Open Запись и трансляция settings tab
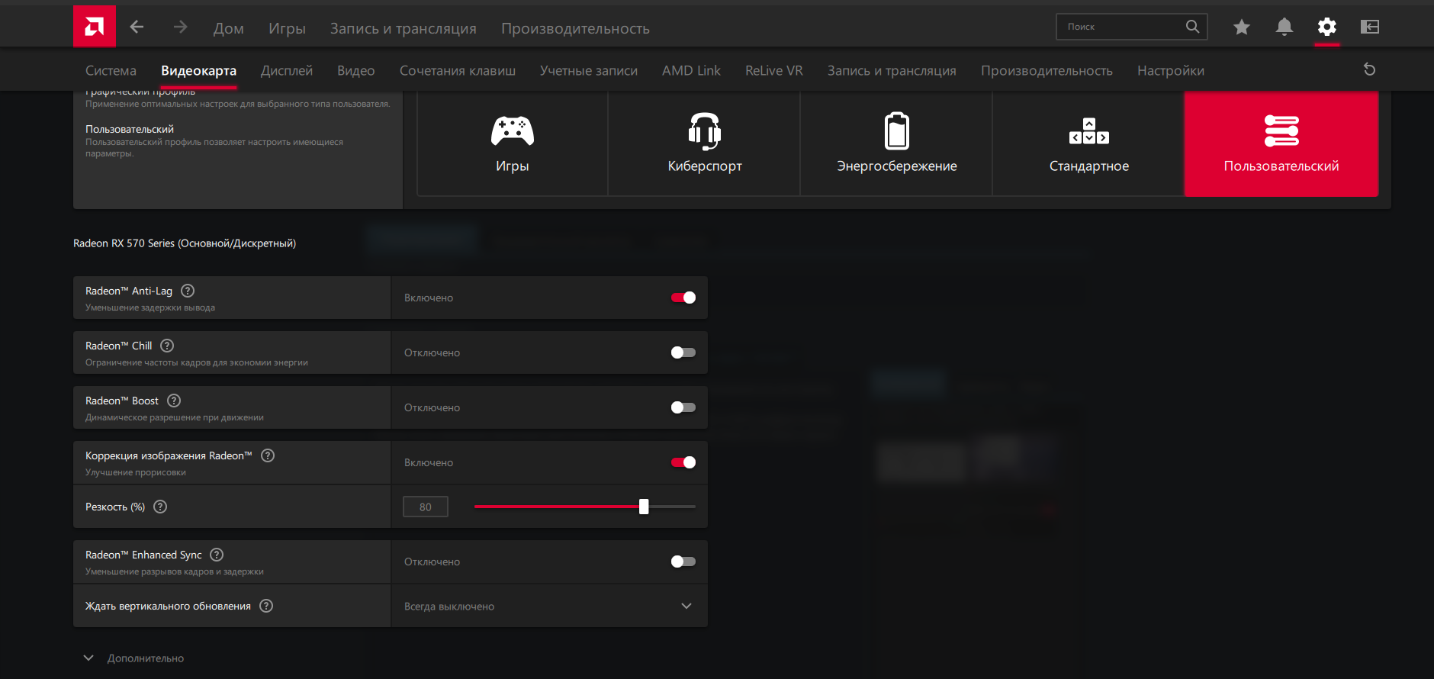Image resolution: width=1434 pixels, height=679 pixels. (892, 70)
